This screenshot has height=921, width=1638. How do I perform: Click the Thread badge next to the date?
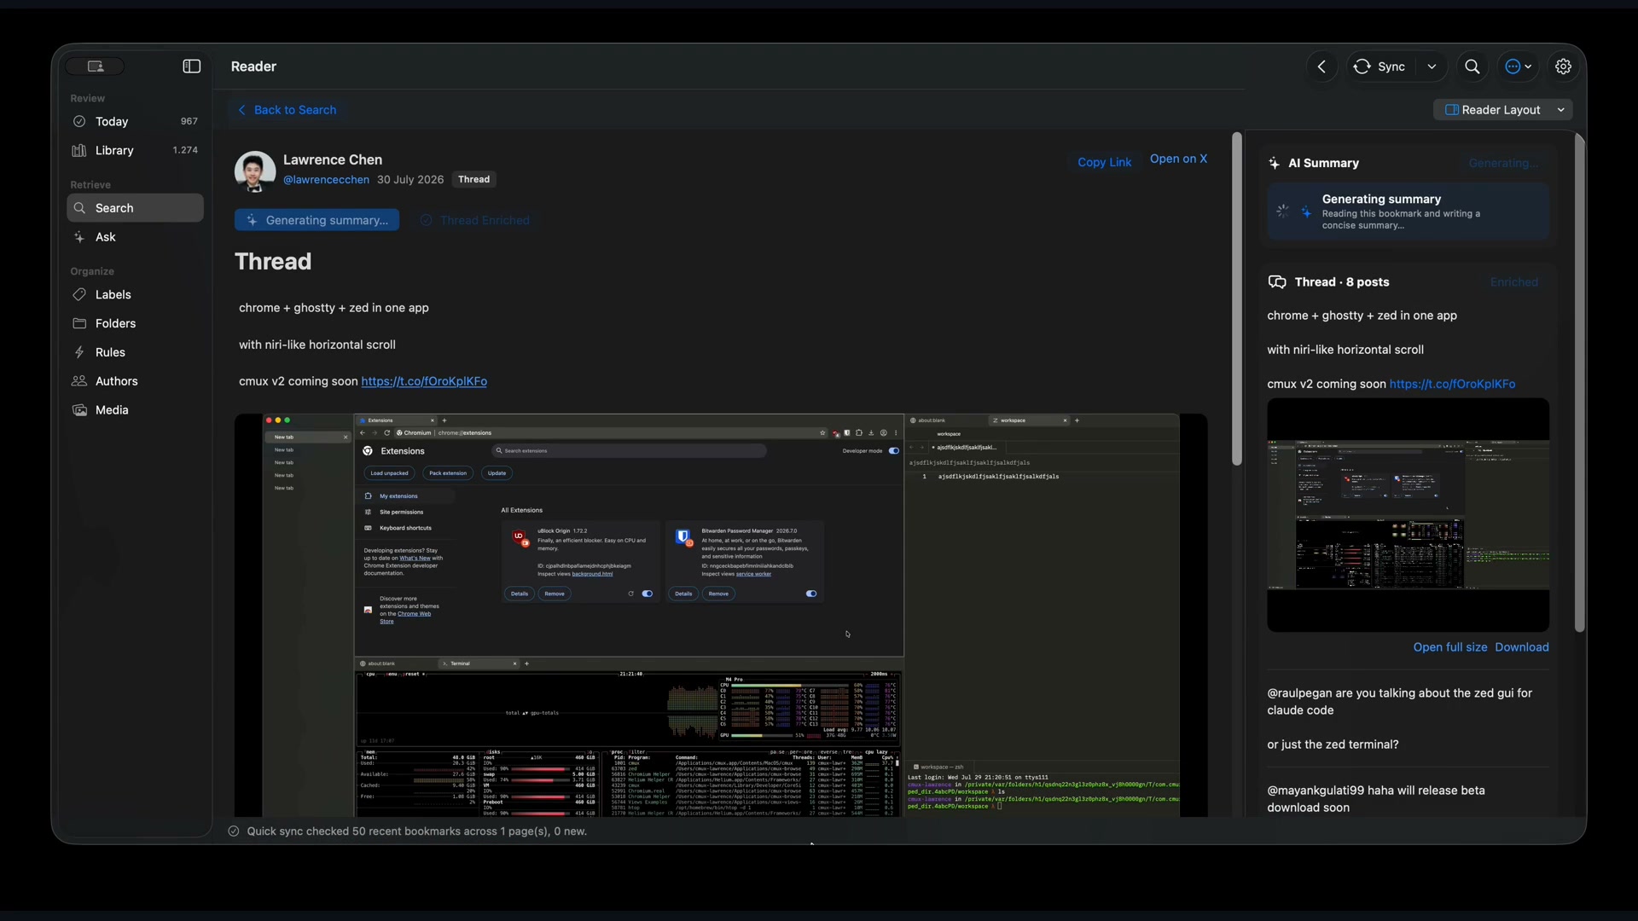coord(473,180)
